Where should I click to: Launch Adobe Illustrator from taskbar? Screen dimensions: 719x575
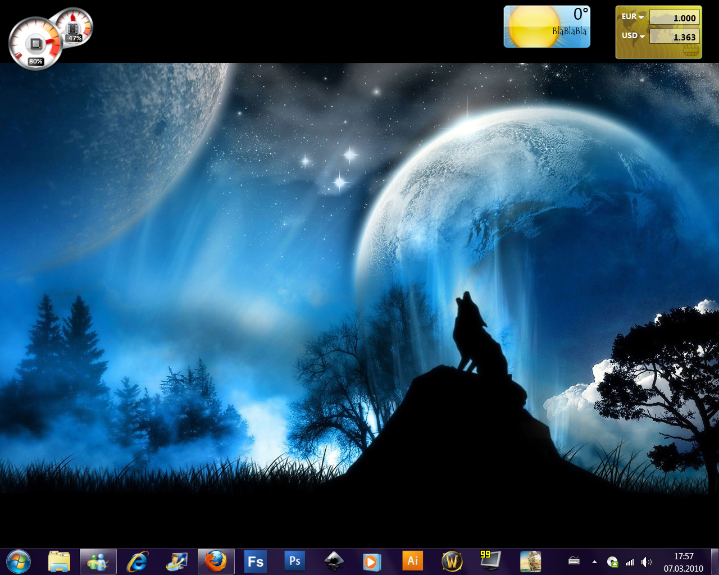(x=413, y=561)
